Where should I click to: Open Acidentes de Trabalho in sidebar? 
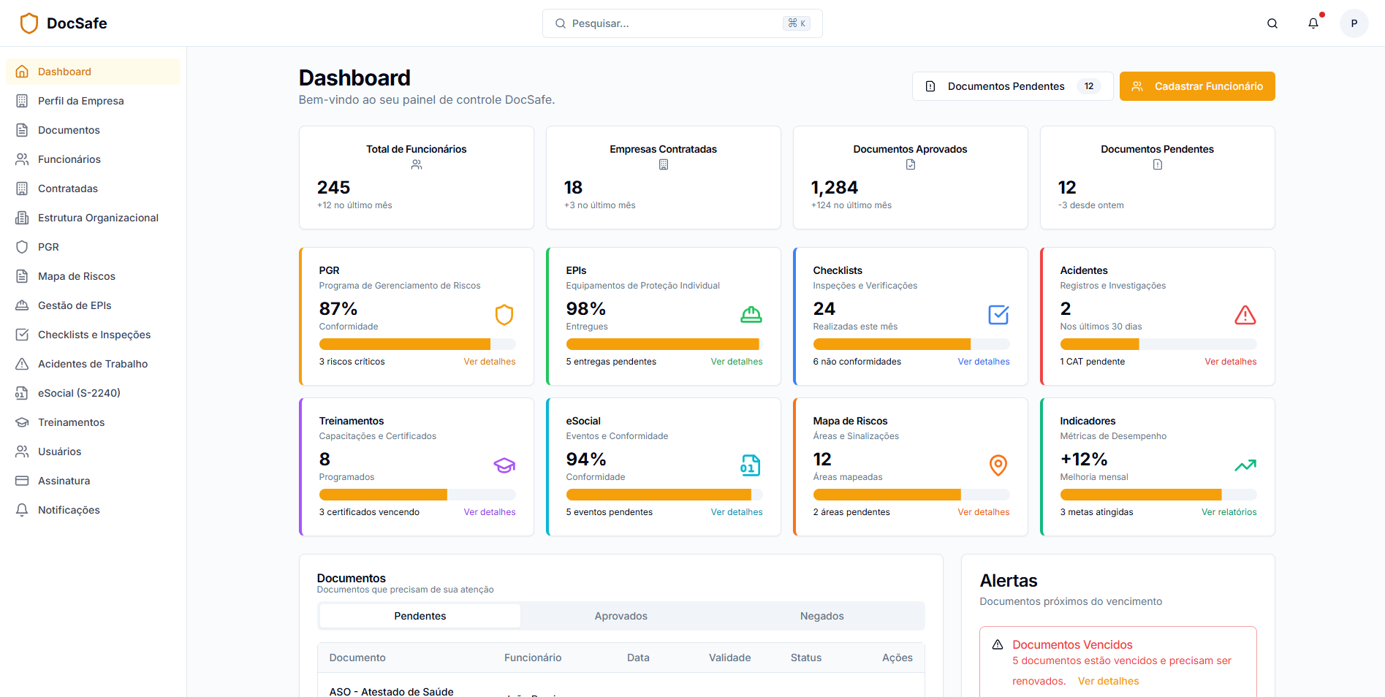pyautogui.click(x=93, y=364)
